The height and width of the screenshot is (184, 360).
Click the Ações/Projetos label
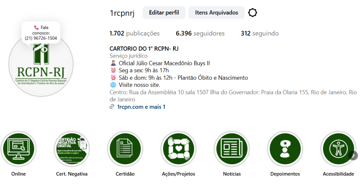point(179,174)
